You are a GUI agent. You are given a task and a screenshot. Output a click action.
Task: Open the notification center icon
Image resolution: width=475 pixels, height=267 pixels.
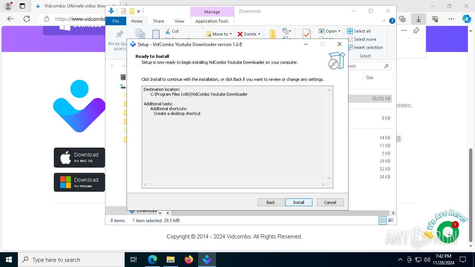(x=463, y=260)
